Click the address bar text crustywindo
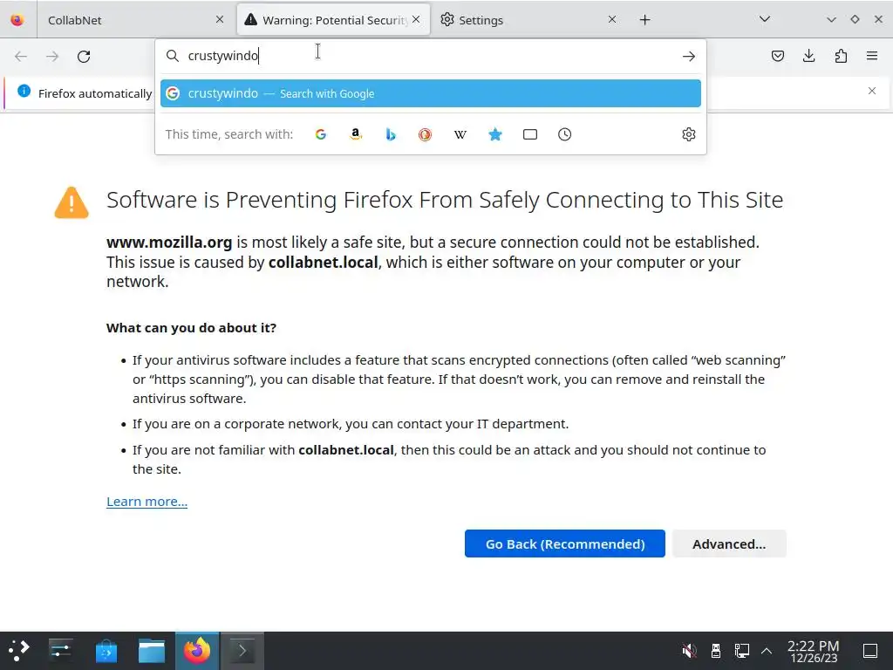The width and height of the screenshot is (893, 670). 223,56
